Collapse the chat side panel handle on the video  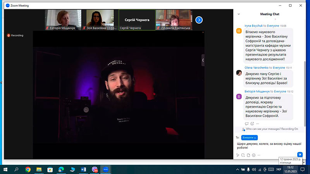pyautogui.click(x=203, y=60)
